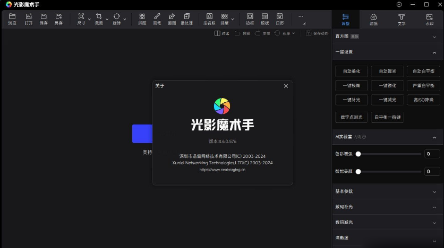Click the 数字点测光 button
The height and width of the screenshot is (248, 444).
tap(352, 117)
